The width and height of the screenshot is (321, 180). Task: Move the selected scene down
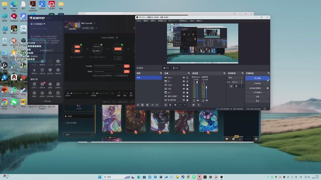pos(157,105)
